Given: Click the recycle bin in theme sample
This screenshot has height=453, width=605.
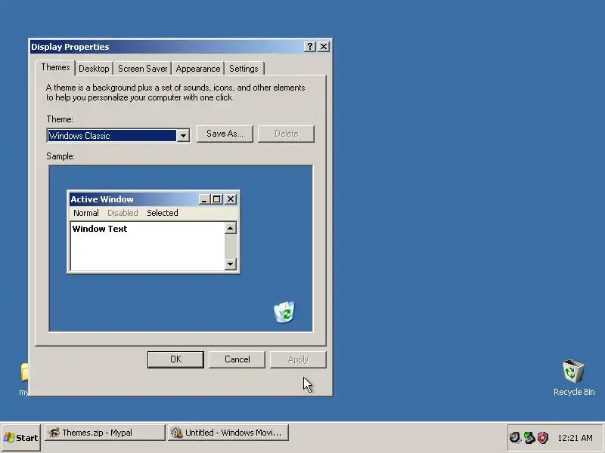Looking at the screenshot, I should click(284, 312).
